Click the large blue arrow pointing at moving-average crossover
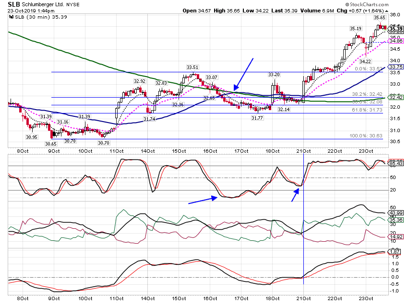 pyautogui.click(x=243, y=75)
